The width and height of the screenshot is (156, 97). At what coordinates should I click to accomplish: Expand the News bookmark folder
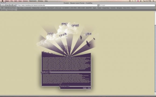(x=127, y=8)
